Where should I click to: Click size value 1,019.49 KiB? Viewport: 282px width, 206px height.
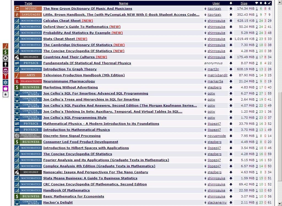pyautogui.click(x=245, y=39)
